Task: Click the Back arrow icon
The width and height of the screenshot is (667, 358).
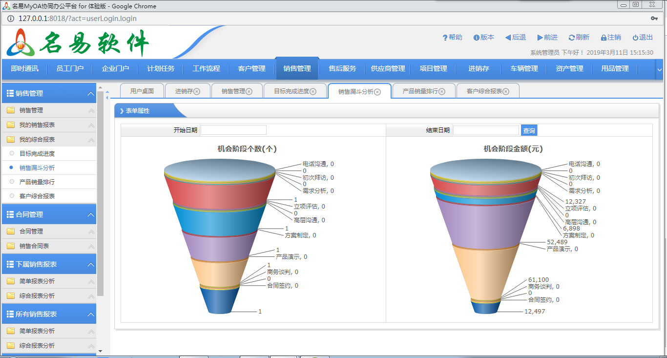Action: (x=508, y=38)
